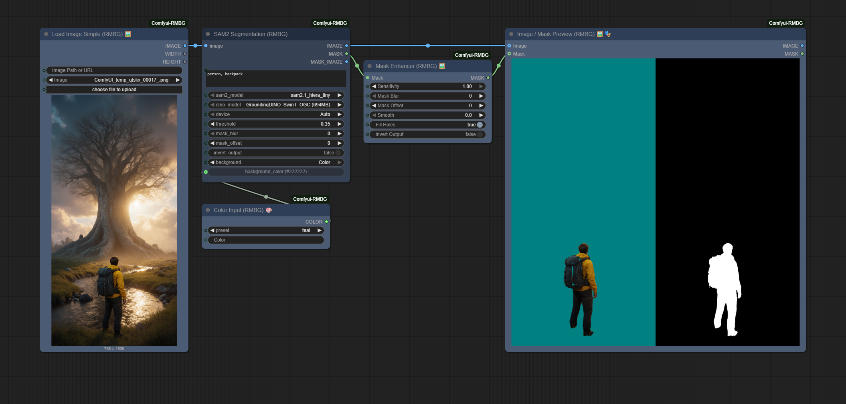Screen dimensions: 846x404
Task: Click the Mask Enhancer node collapse dot
Action: pos(370,66)
